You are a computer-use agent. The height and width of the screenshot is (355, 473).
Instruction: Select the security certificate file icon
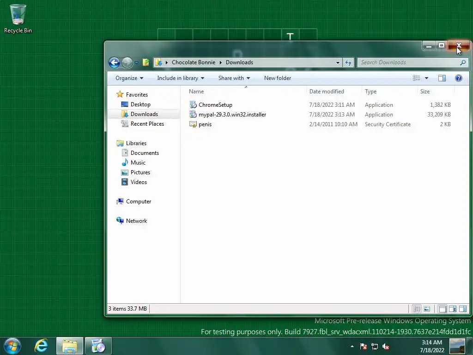[193, 124]
